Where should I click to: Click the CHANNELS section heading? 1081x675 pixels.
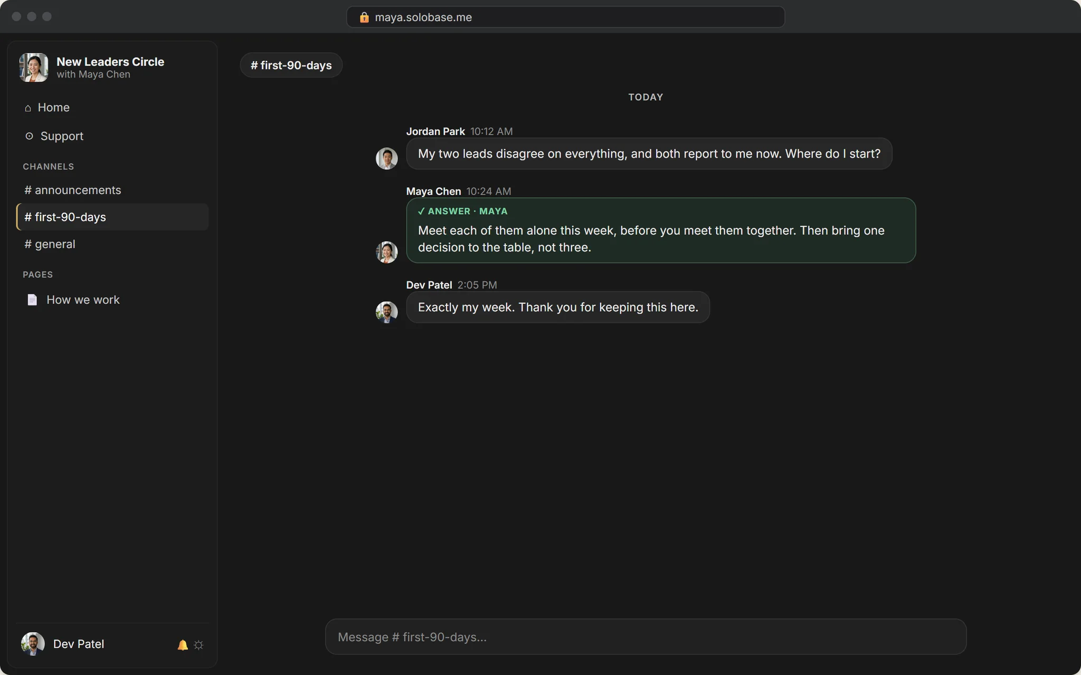(49, 167)
